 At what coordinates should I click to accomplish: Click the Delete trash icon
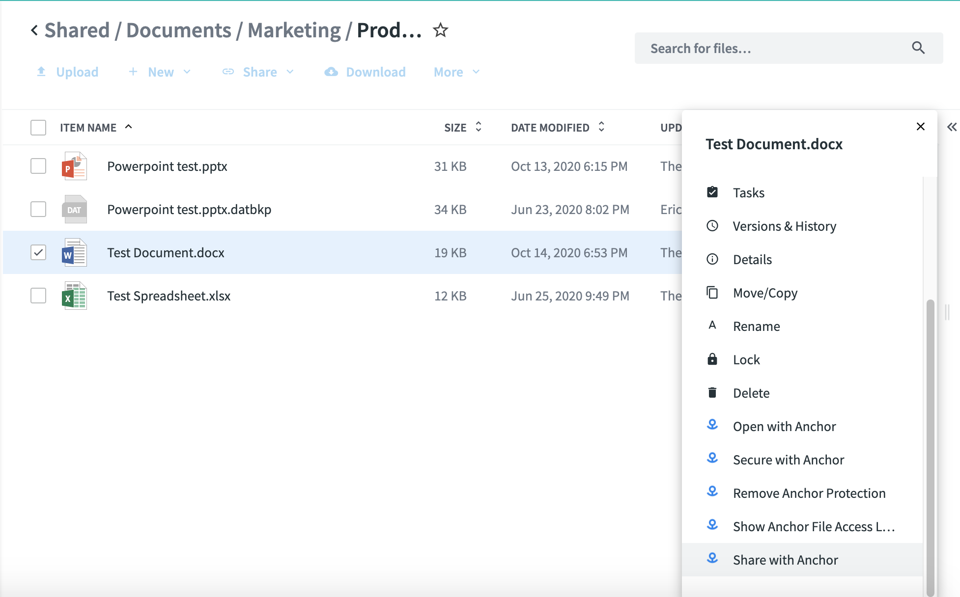click(x=712, y=393)
